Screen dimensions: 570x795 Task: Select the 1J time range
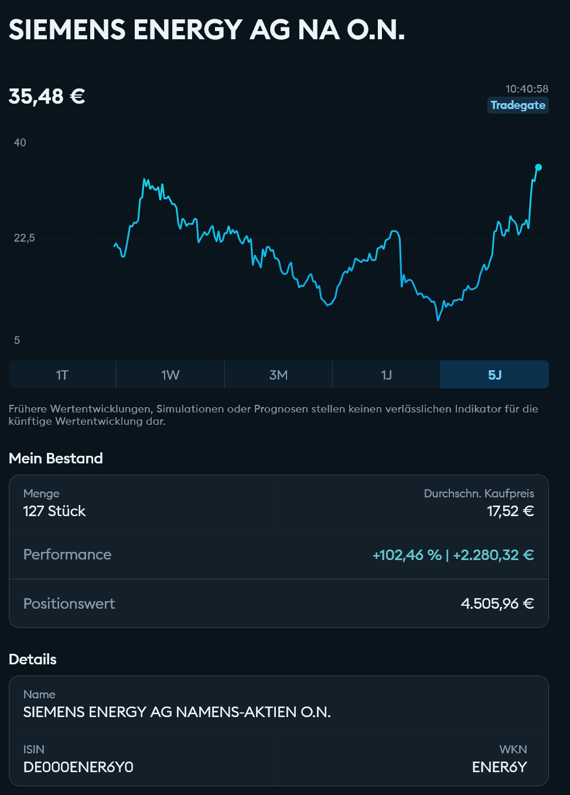(386, 375)
